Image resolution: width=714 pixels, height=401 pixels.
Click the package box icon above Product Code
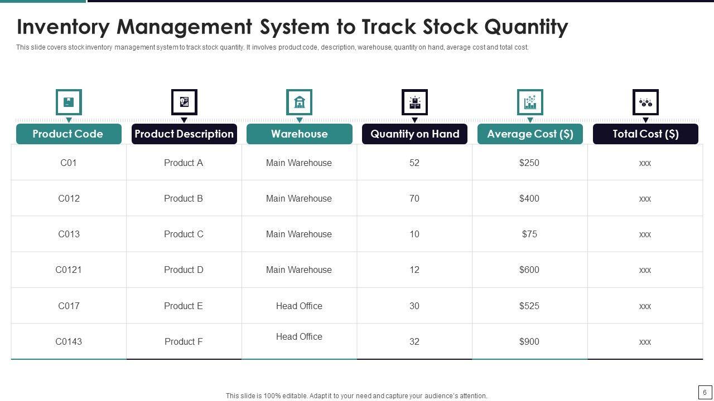[69, 102]
